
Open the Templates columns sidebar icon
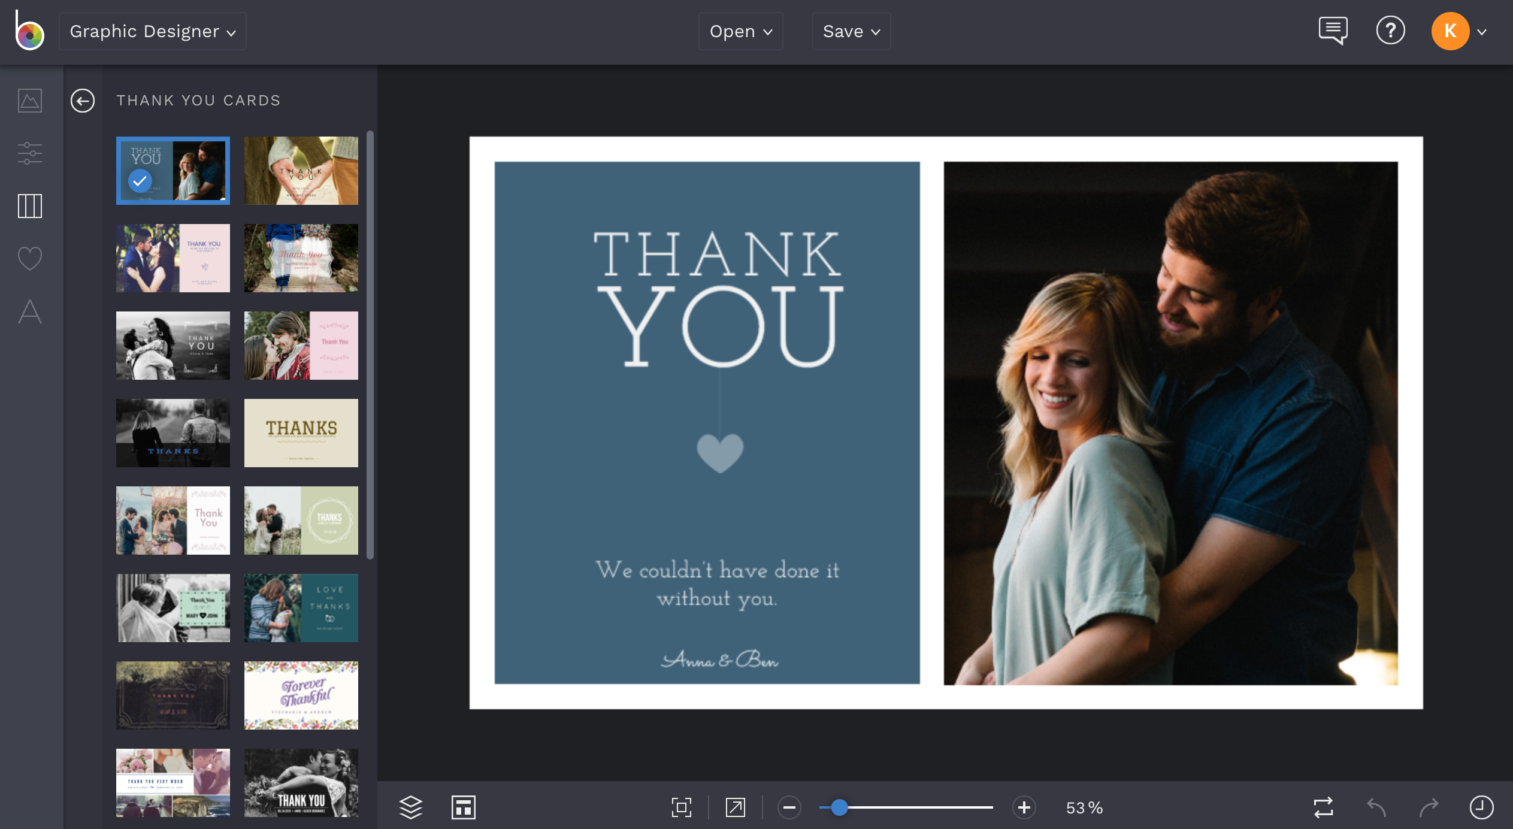click(x=30, y=206)
